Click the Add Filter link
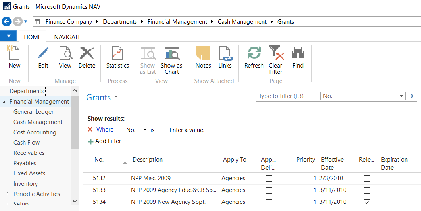The height and width of the screenshot is (211, 421). click(x=108, y=141)
